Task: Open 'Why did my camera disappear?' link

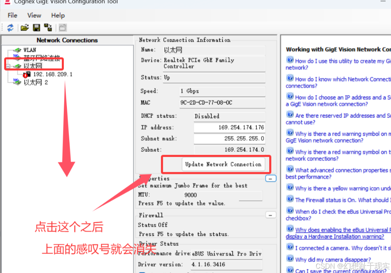Action: click(x=333, y=259)
